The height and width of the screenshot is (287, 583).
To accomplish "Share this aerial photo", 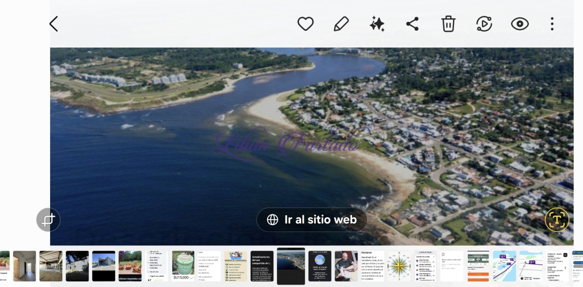I will 412,24.
